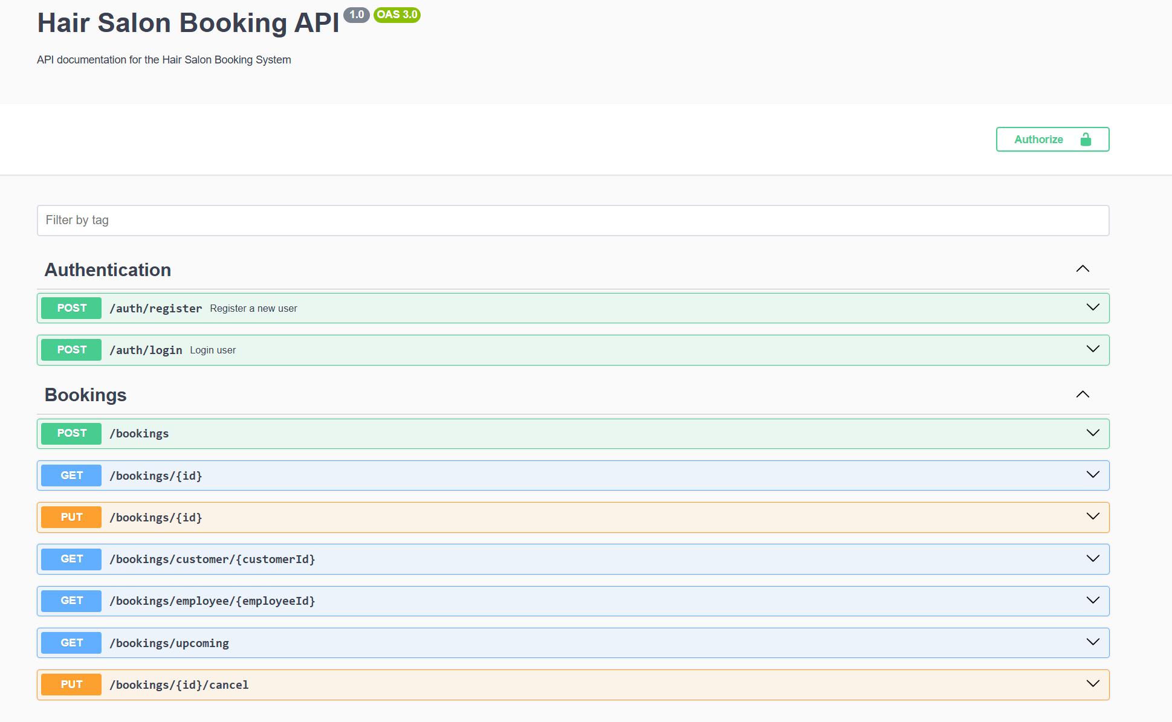The image size is (1172, 722).
Task: Expand the /auth/login endpoint arrow
Action: tap(1092, 349)
